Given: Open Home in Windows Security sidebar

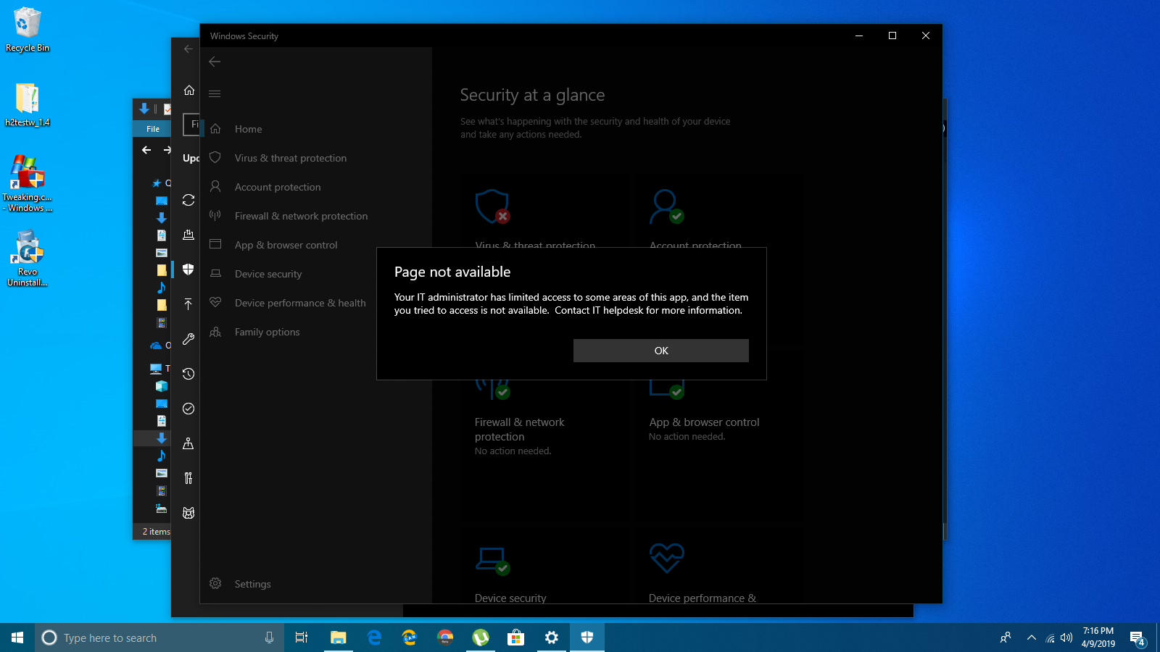Looking at the screenshot, I should [316, 129].
